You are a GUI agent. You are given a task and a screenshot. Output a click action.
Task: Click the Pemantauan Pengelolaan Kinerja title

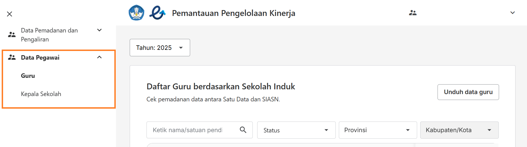[x=234, y=13]
